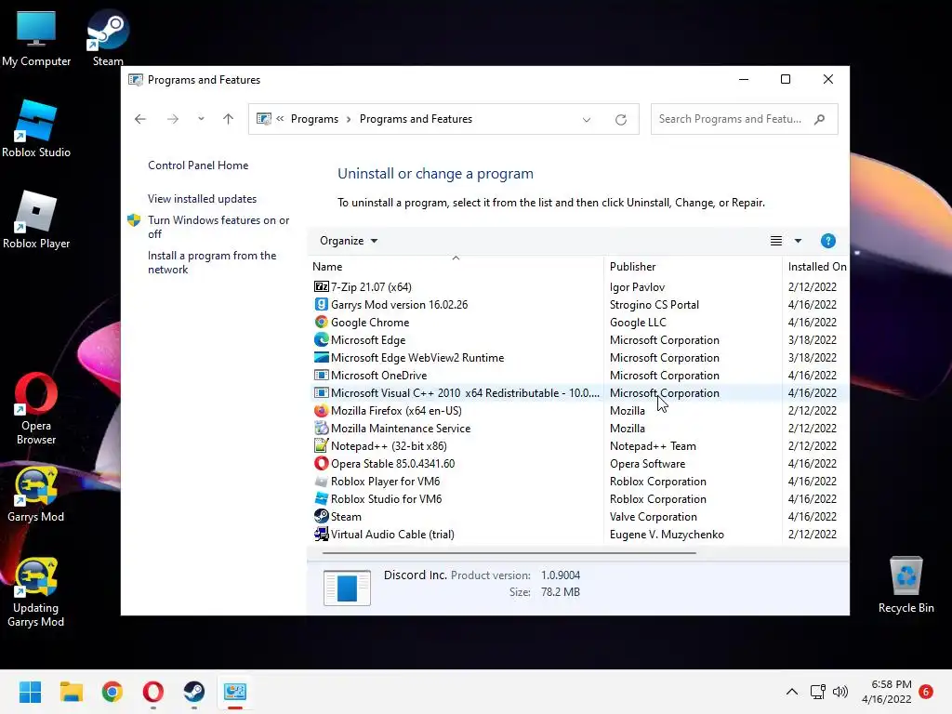Select Recycle Bin desktop icon
The width and height of the screenshot is (952, 714).
906,585
